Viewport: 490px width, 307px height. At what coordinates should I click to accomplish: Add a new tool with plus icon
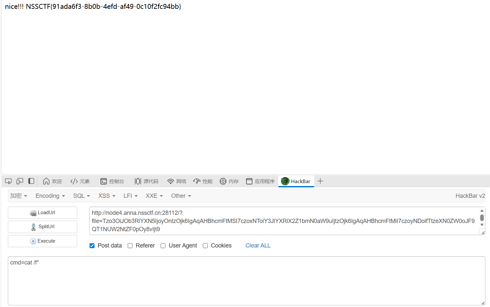point(320,181)
